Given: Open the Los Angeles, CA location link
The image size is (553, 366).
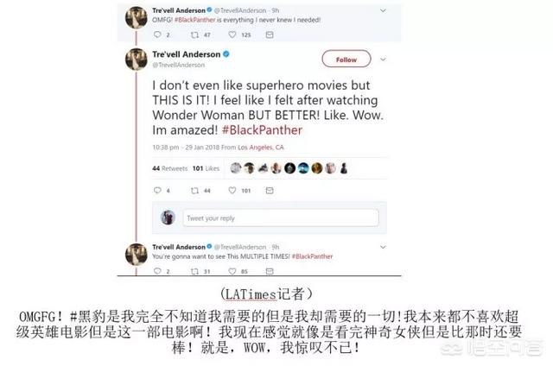Looking at the screenshot, I should click(261, 148).
